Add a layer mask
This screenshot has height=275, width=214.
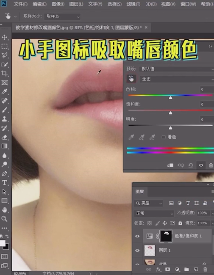(167, 269)
